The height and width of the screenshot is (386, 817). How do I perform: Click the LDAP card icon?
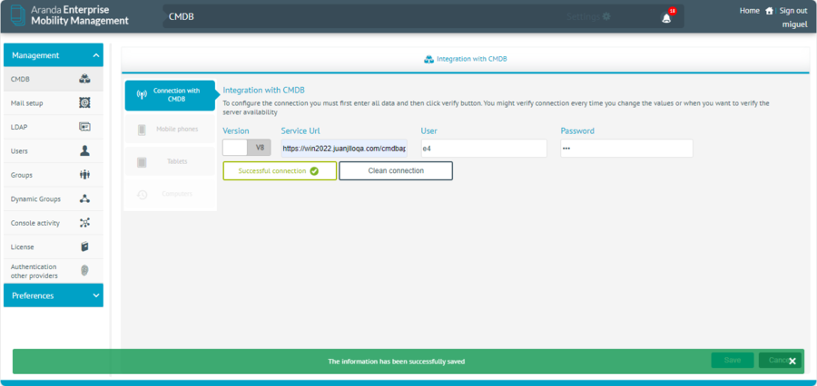85,127
